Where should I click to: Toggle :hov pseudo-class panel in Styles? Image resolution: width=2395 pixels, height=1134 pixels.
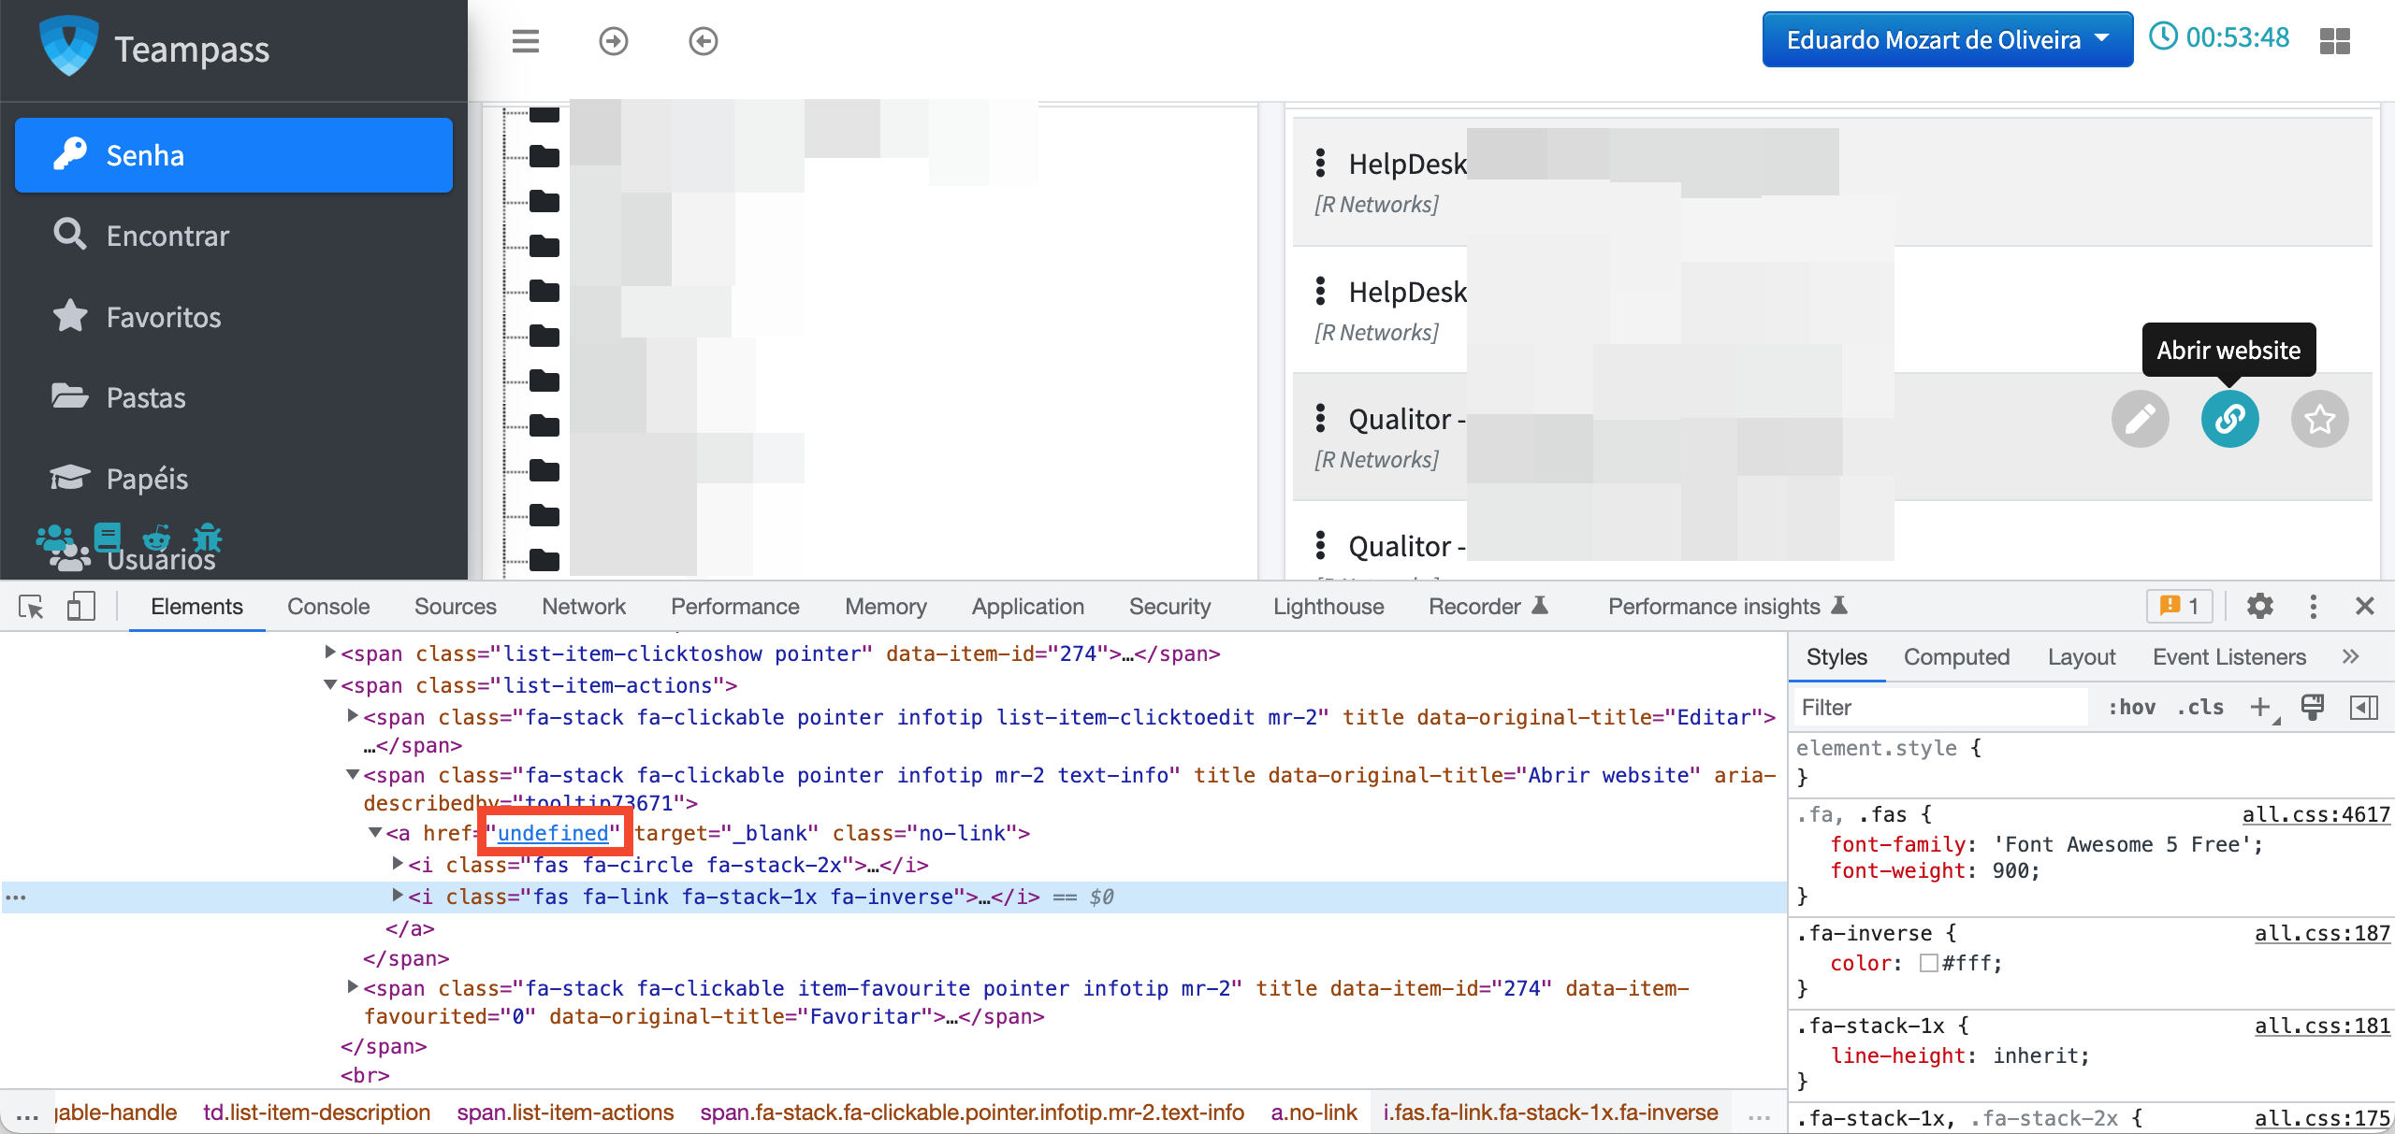2134,708
